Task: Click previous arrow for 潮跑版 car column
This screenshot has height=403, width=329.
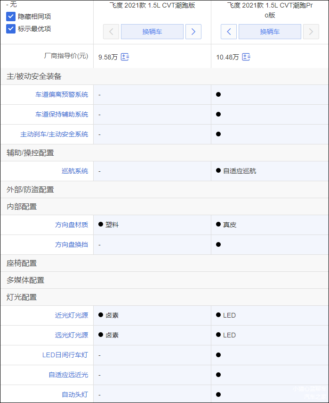Action: click(x=111, y=32)
